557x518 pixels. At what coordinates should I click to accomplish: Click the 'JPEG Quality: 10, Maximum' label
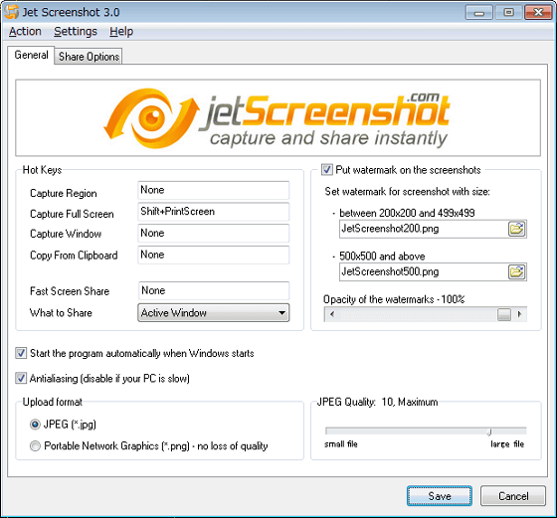tap(377, 402)
